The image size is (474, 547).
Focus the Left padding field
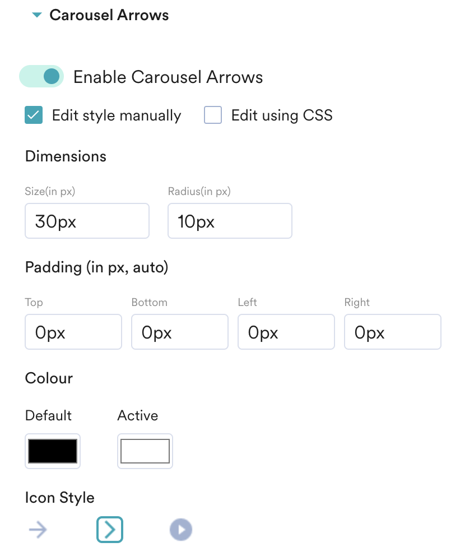286,332
